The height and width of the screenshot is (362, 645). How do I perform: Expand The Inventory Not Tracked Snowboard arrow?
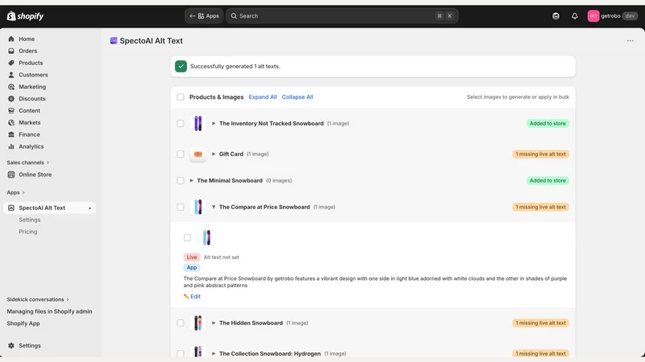click(x=214, y=123)
